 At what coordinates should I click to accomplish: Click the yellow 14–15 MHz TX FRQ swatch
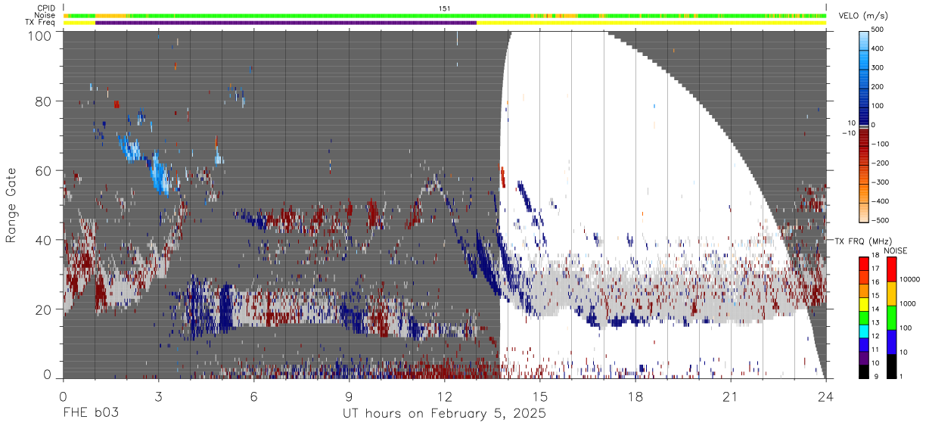865,303
